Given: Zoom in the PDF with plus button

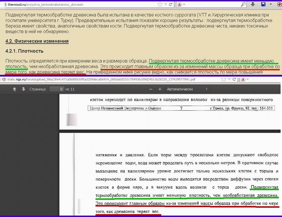Looking at the screenshot, I should pos(160,89).
